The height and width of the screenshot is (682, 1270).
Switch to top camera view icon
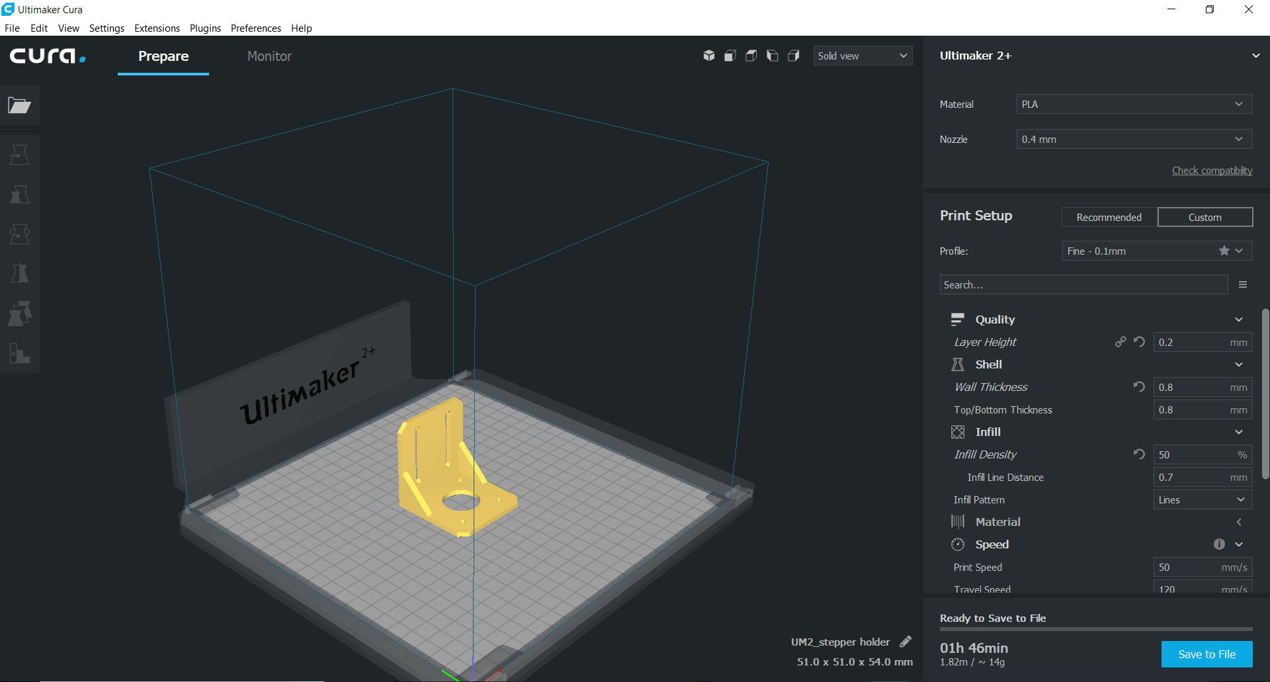point(751,56)
